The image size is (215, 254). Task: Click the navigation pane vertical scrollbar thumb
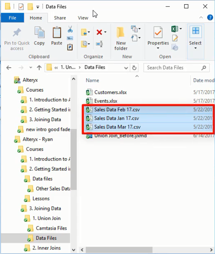(x=74, y=159)
